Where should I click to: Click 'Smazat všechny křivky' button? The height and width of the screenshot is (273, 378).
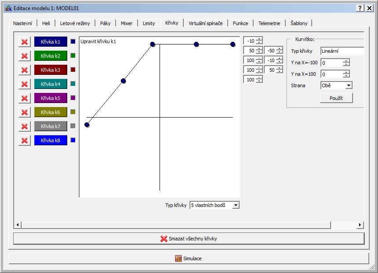(189, 239)
